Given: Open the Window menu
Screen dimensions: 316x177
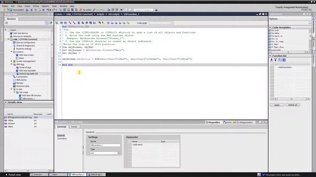Looking at the screenshot, I should pos(63,6).
